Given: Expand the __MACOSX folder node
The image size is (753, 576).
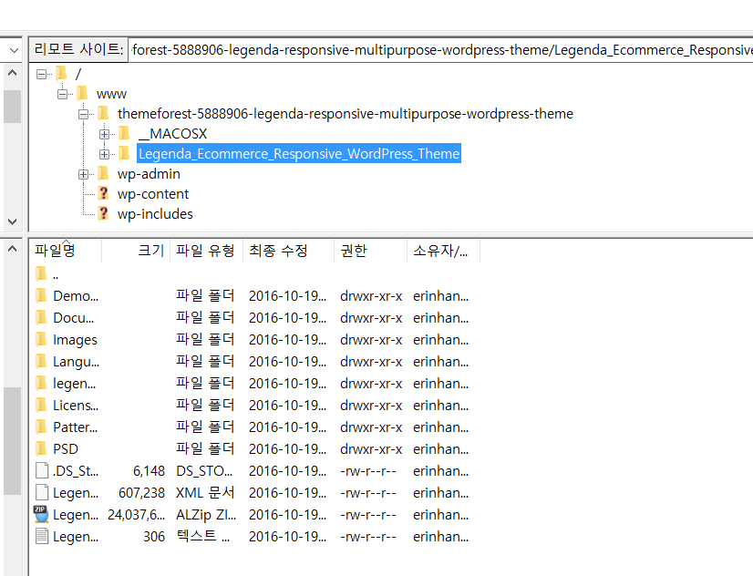Looking at the screenshot, I should pyautogui.click(x=104, y=134).
